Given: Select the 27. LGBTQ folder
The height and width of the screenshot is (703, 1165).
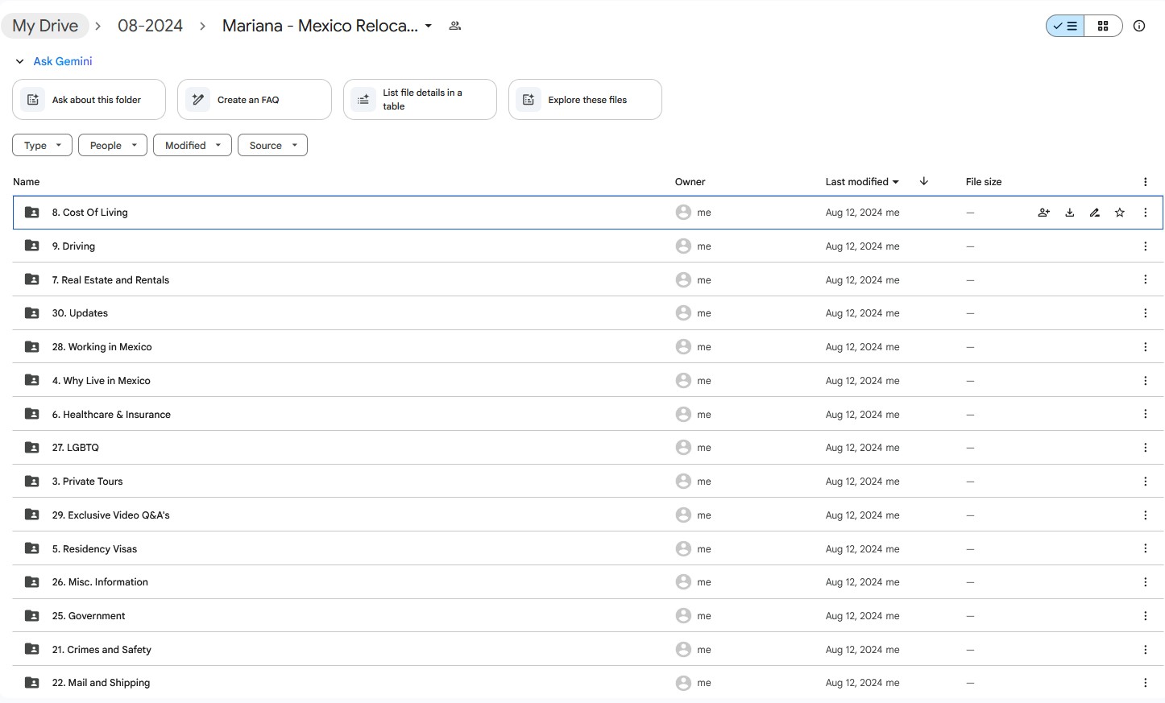Looking at the screenshot, I should [588, 448].
